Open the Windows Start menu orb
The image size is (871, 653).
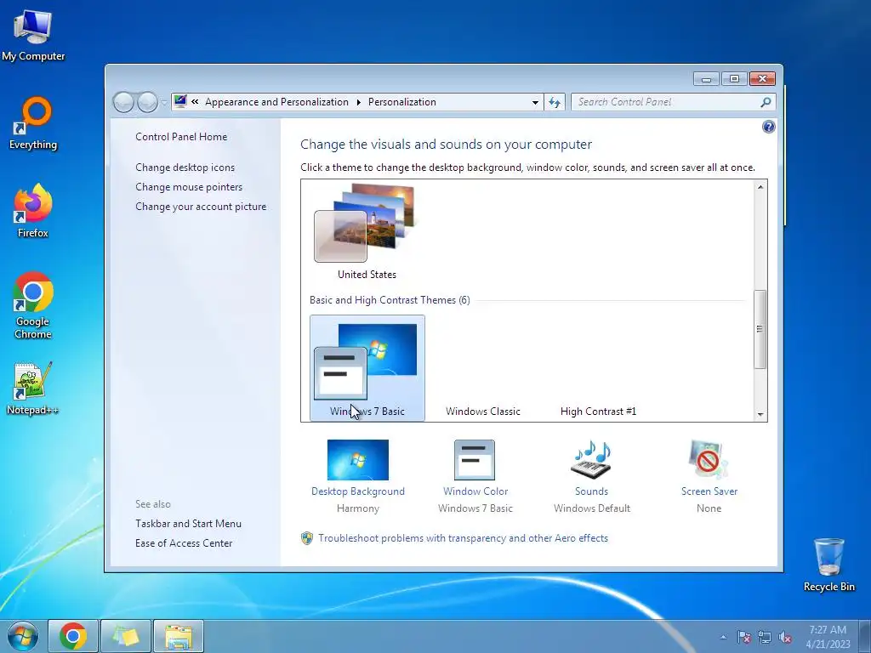click(23, 636)
